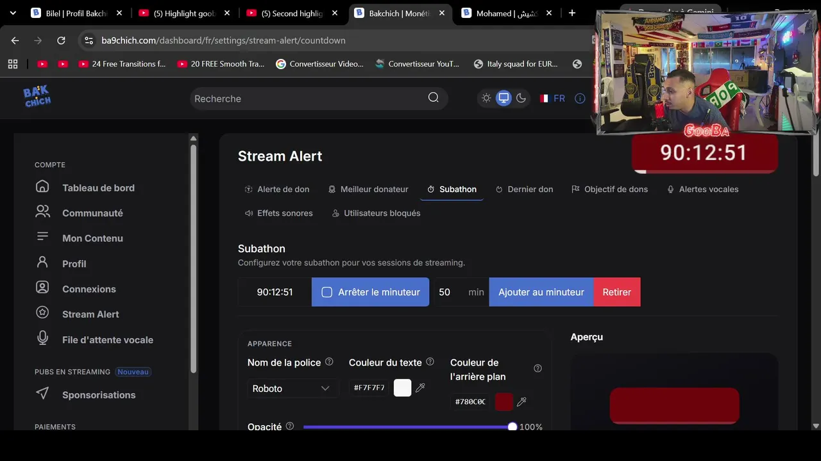Open Mon Contenu in sidebar

pos(92,238)
